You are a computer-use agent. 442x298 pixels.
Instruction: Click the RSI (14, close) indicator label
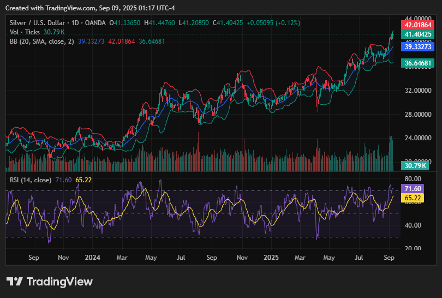(x=31, y=180)
